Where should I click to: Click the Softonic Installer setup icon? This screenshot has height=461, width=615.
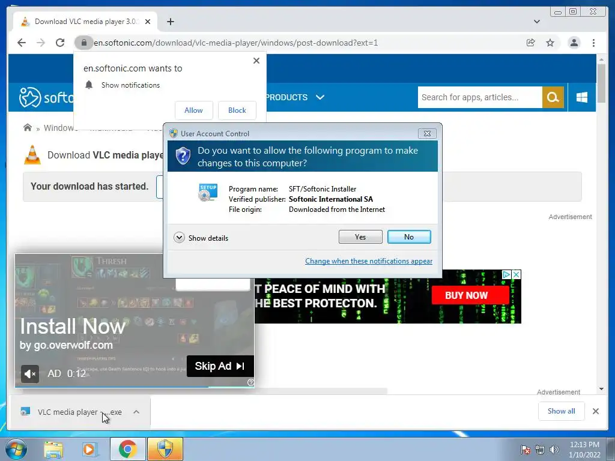[208, 192]
